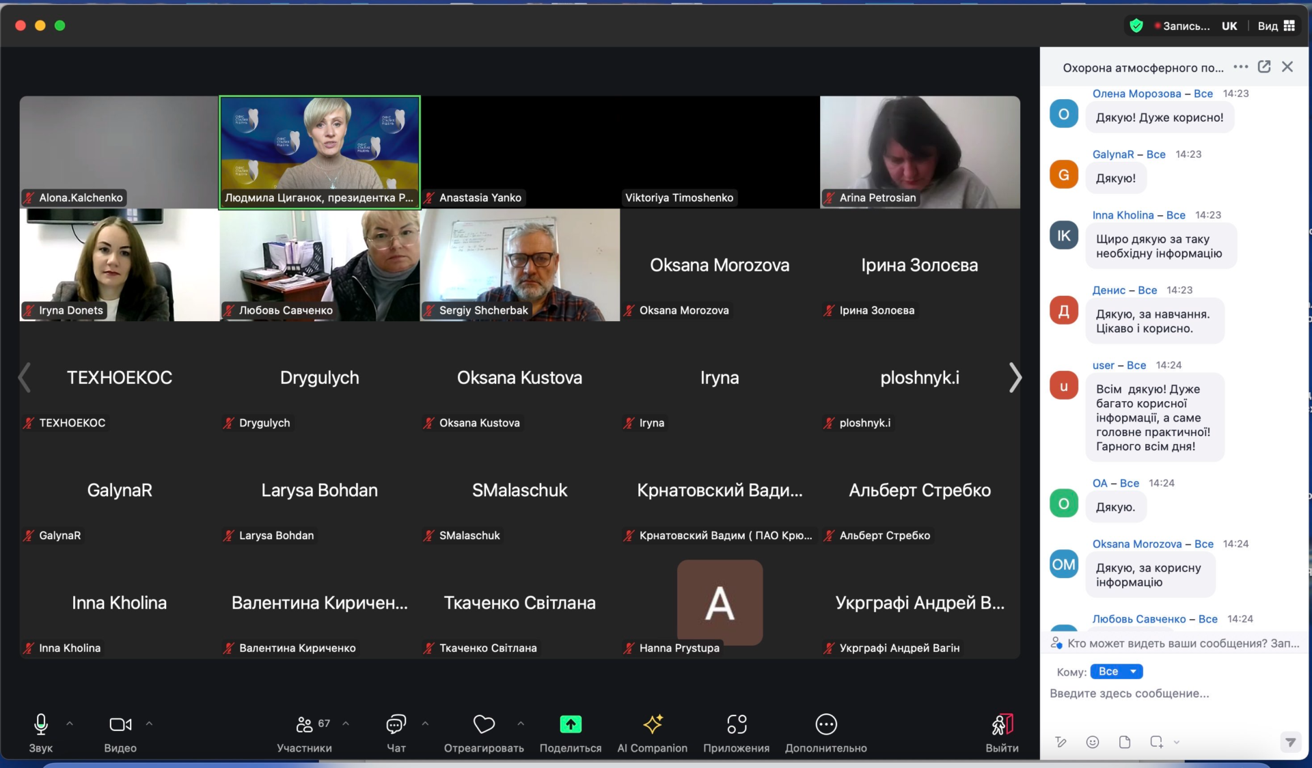This screenshot has height=768, width=1312.
Task: Toggle the Chat (Чат) panel
Action: pyautogui.click(x=396, y=725)
